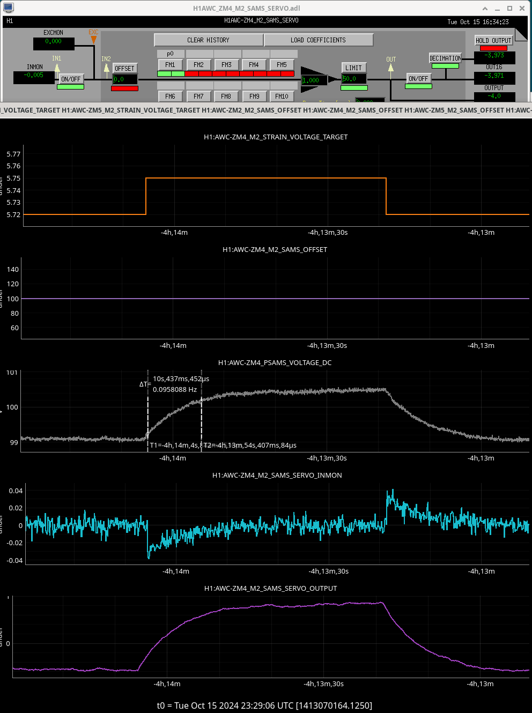Toggle the LIMIT switch
The image size is (532, 713).
pos(353,68)
